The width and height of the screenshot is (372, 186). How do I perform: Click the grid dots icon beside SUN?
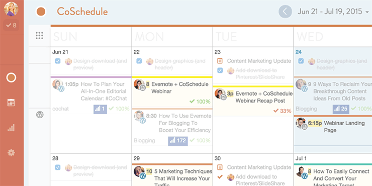(39, 36)
